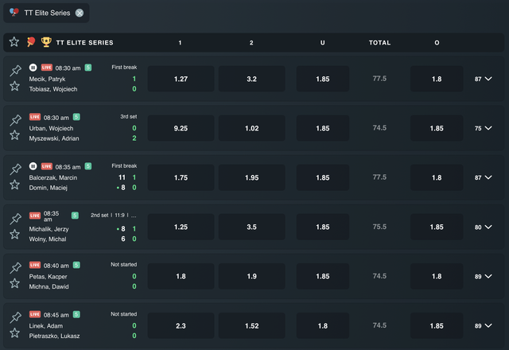Viewport: 509px width, 350px height.
Task: Click LIVE badge on Linek, Adam match
Action: coord(35,314)
